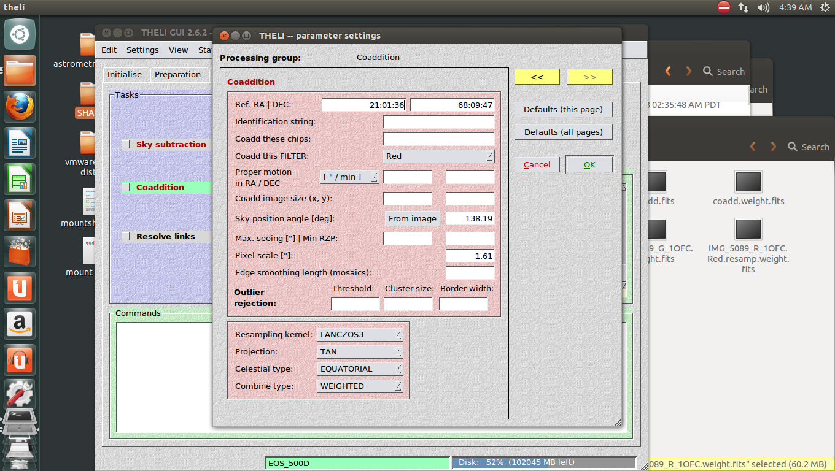835x471 pixels.
Task: Click Outlier rejection Threshold field
Action: click(355, 304)
